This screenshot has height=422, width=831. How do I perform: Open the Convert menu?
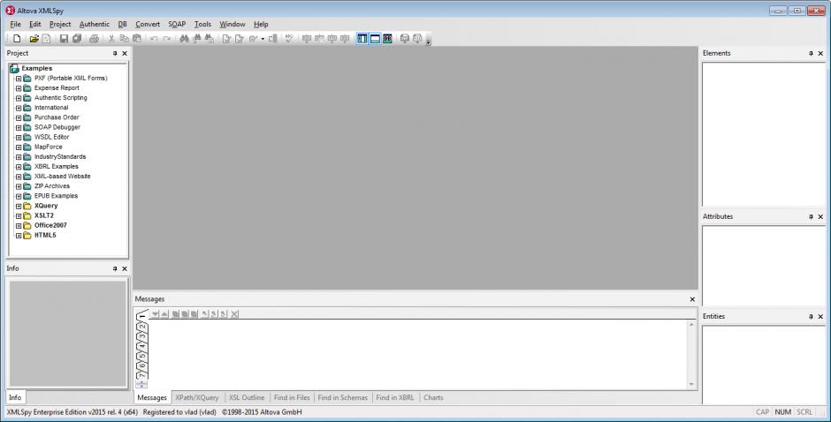pyautogui.click(x=148, y=25)
